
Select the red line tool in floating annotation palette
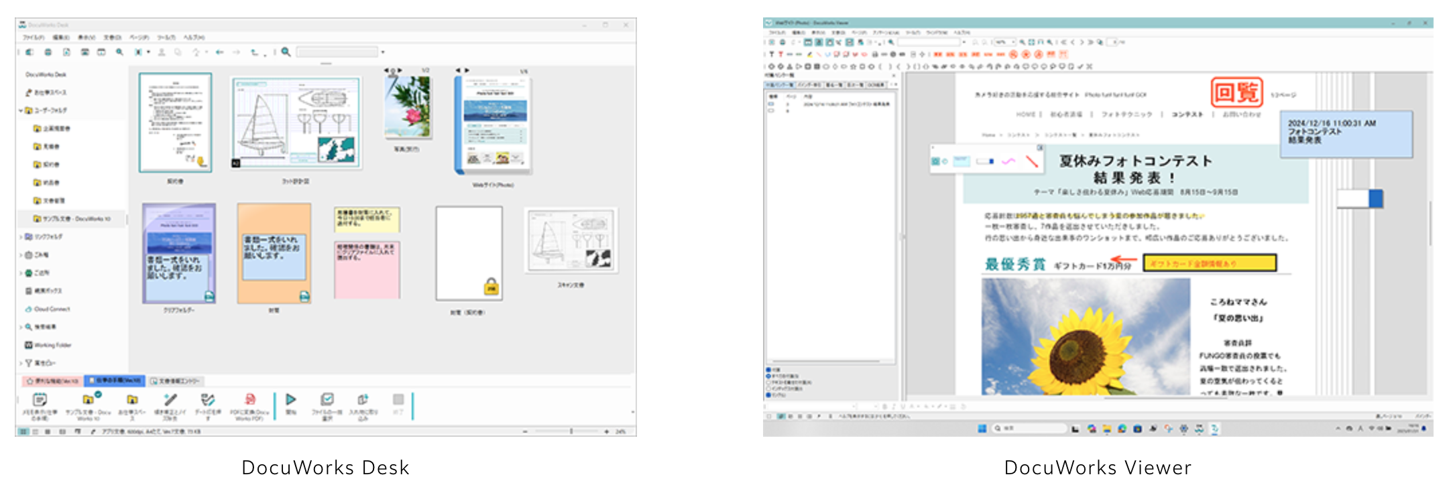(x=1031, y=161)
